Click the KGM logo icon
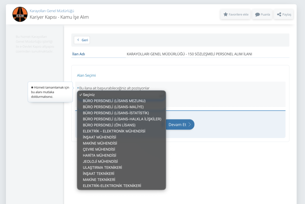Image resolution: width=305 pixels, height=204 pixels. (x=20, y=14)
